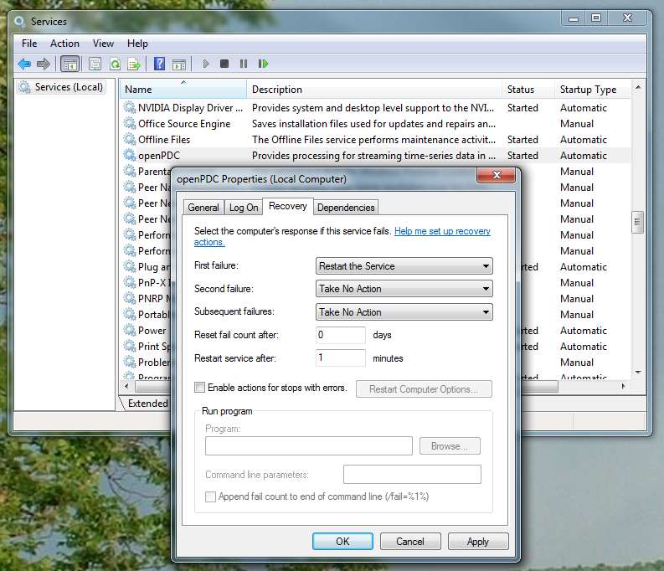664x571 pixels.
Task: Sort by the Description column header
Action: (x=374, y=90)
